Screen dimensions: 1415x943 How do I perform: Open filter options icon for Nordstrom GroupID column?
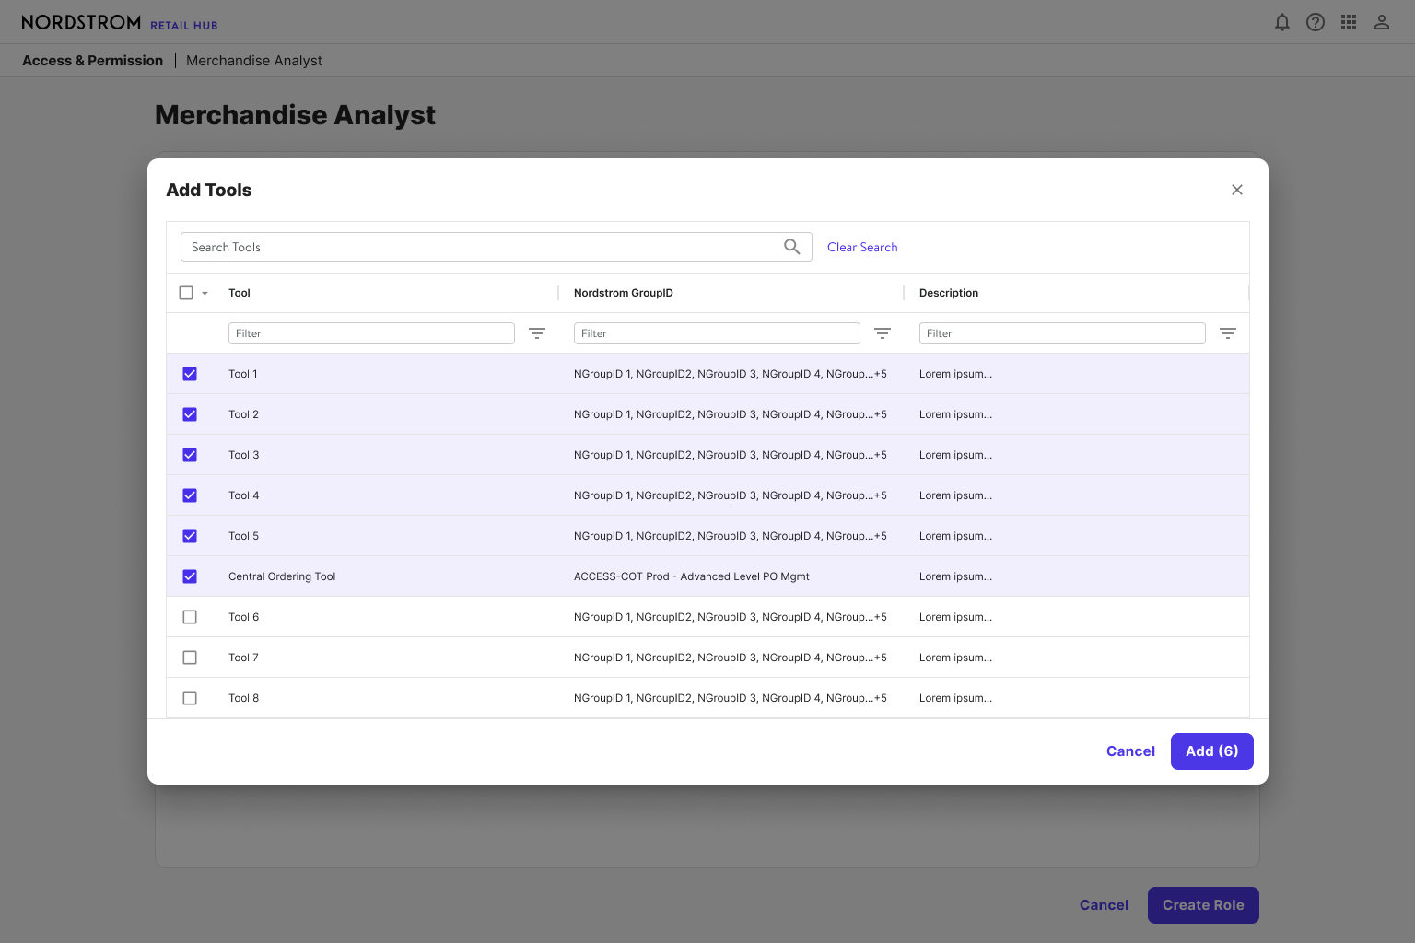point(883,333)
